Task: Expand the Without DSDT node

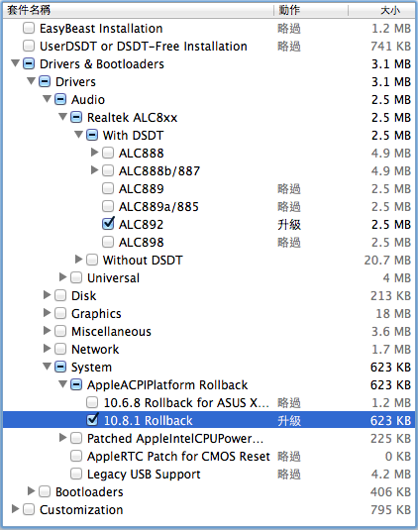Action: click(x=78, y=260)
